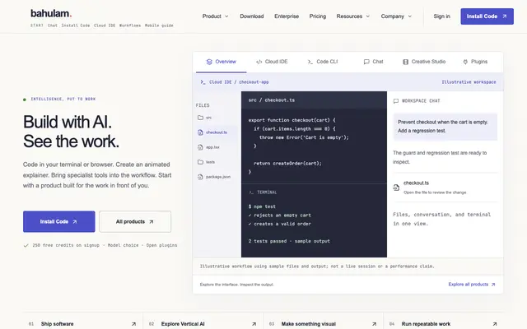Click the src folder icon
This screenshot has height=329, width=527.
pos(200,118)
